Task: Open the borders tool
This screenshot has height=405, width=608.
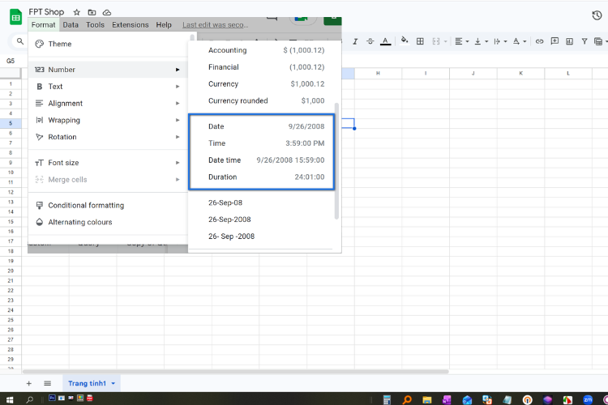Action: click(x=420, y=41)
